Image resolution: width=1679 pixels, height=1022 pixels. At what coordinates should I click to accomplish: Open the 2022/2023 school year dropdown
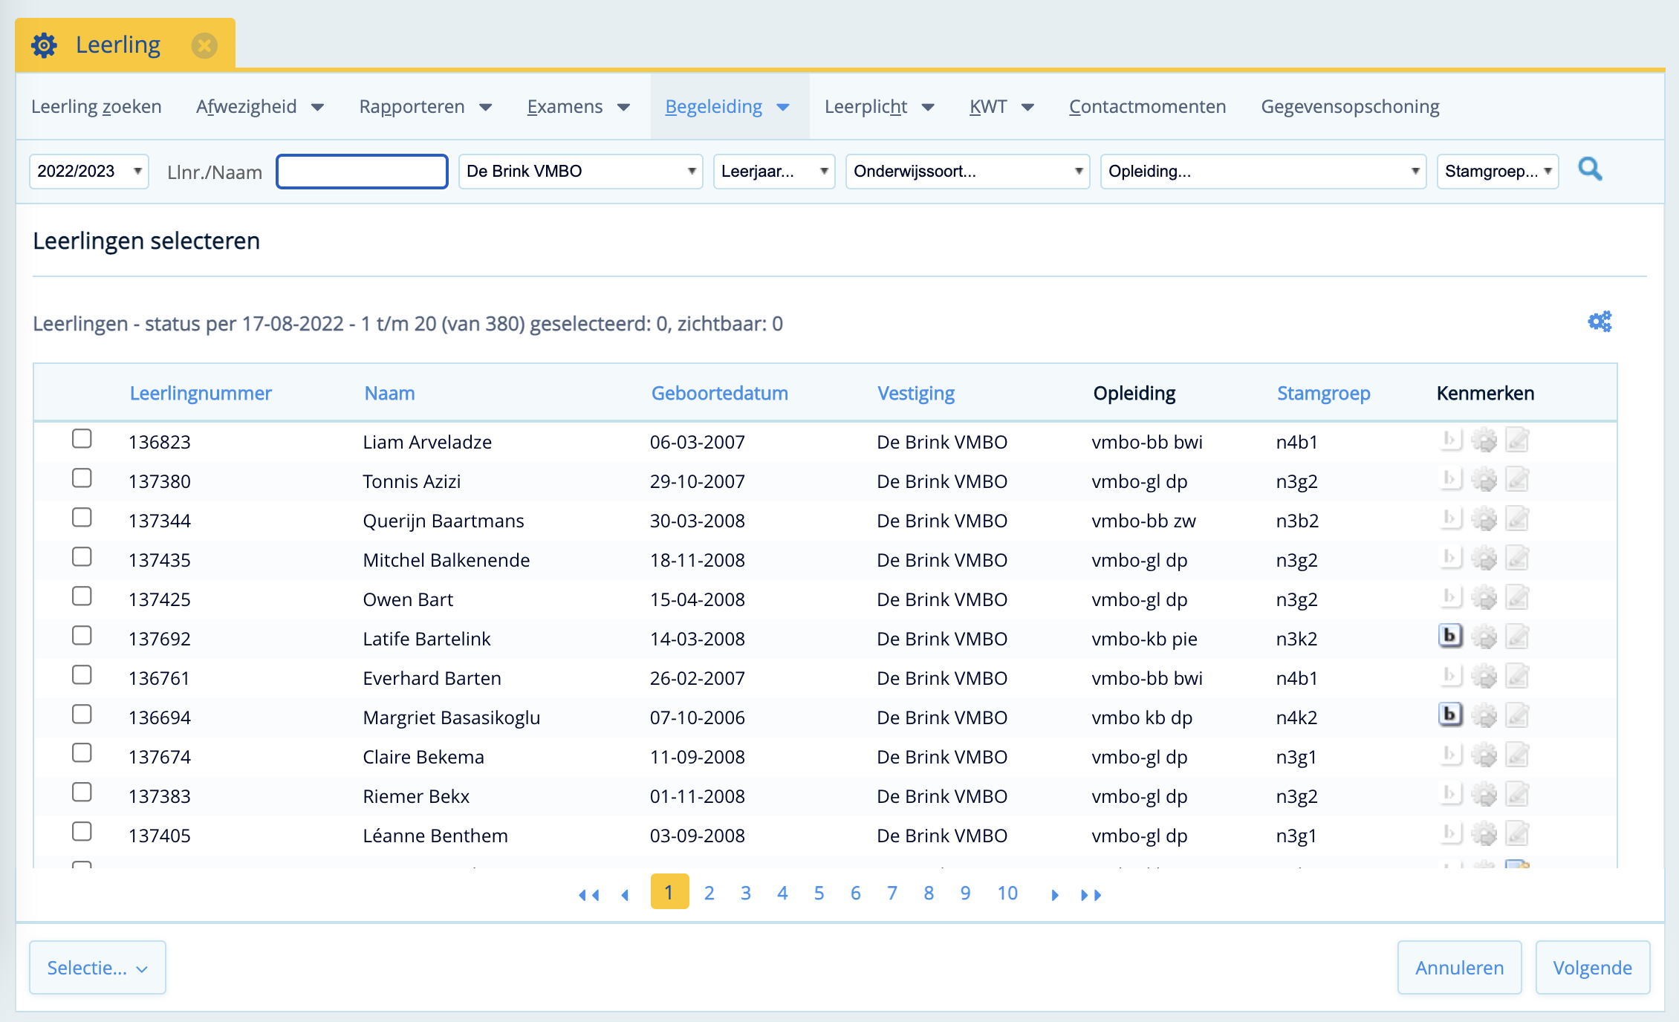89,172
